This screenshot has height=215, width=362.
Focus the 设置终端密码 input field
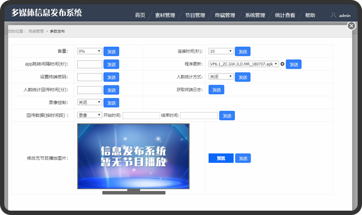[x=90, y=77]
